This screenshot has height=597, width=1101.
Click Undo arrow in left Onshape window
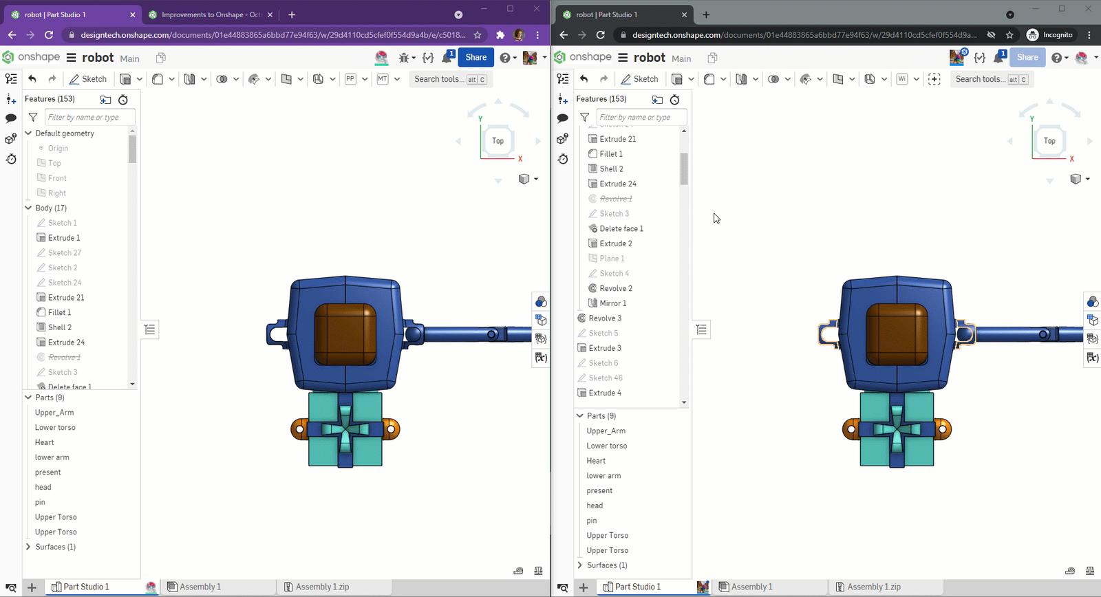point(32,79)
